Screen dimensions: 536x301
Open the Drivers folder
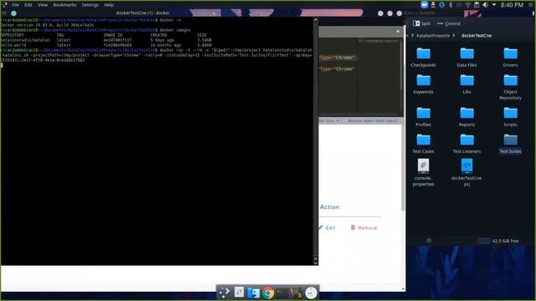coord(510,57)
